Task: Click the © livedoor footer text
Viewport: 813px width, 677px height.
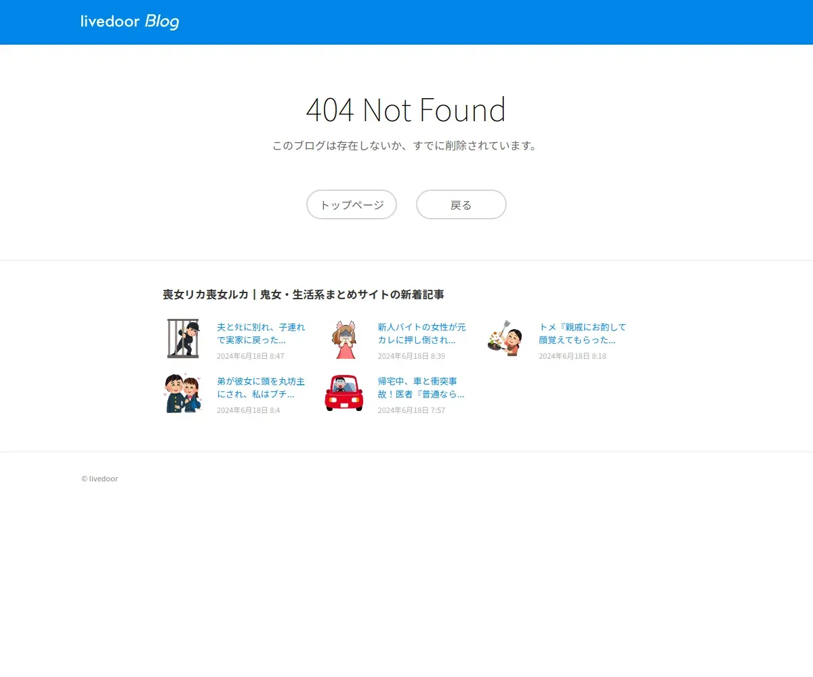Action: coord(100,479)
